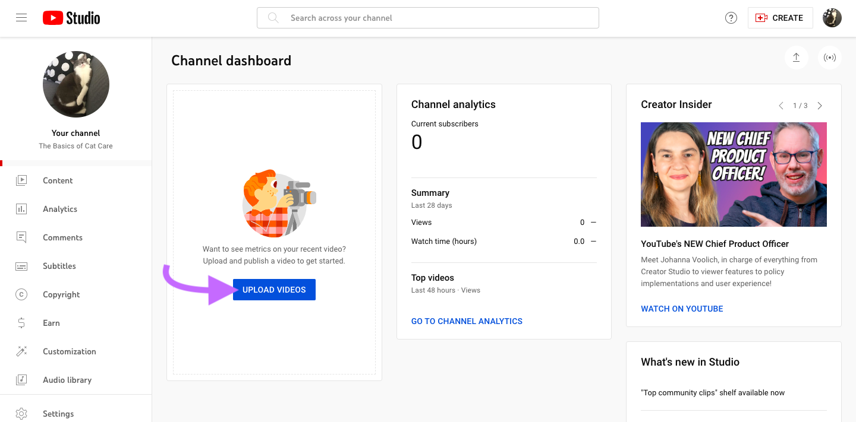Image resolution: width=856 pixels, height=422 pixels.
Task: Click the upload arrow icon top right
Action: point(797,58)
